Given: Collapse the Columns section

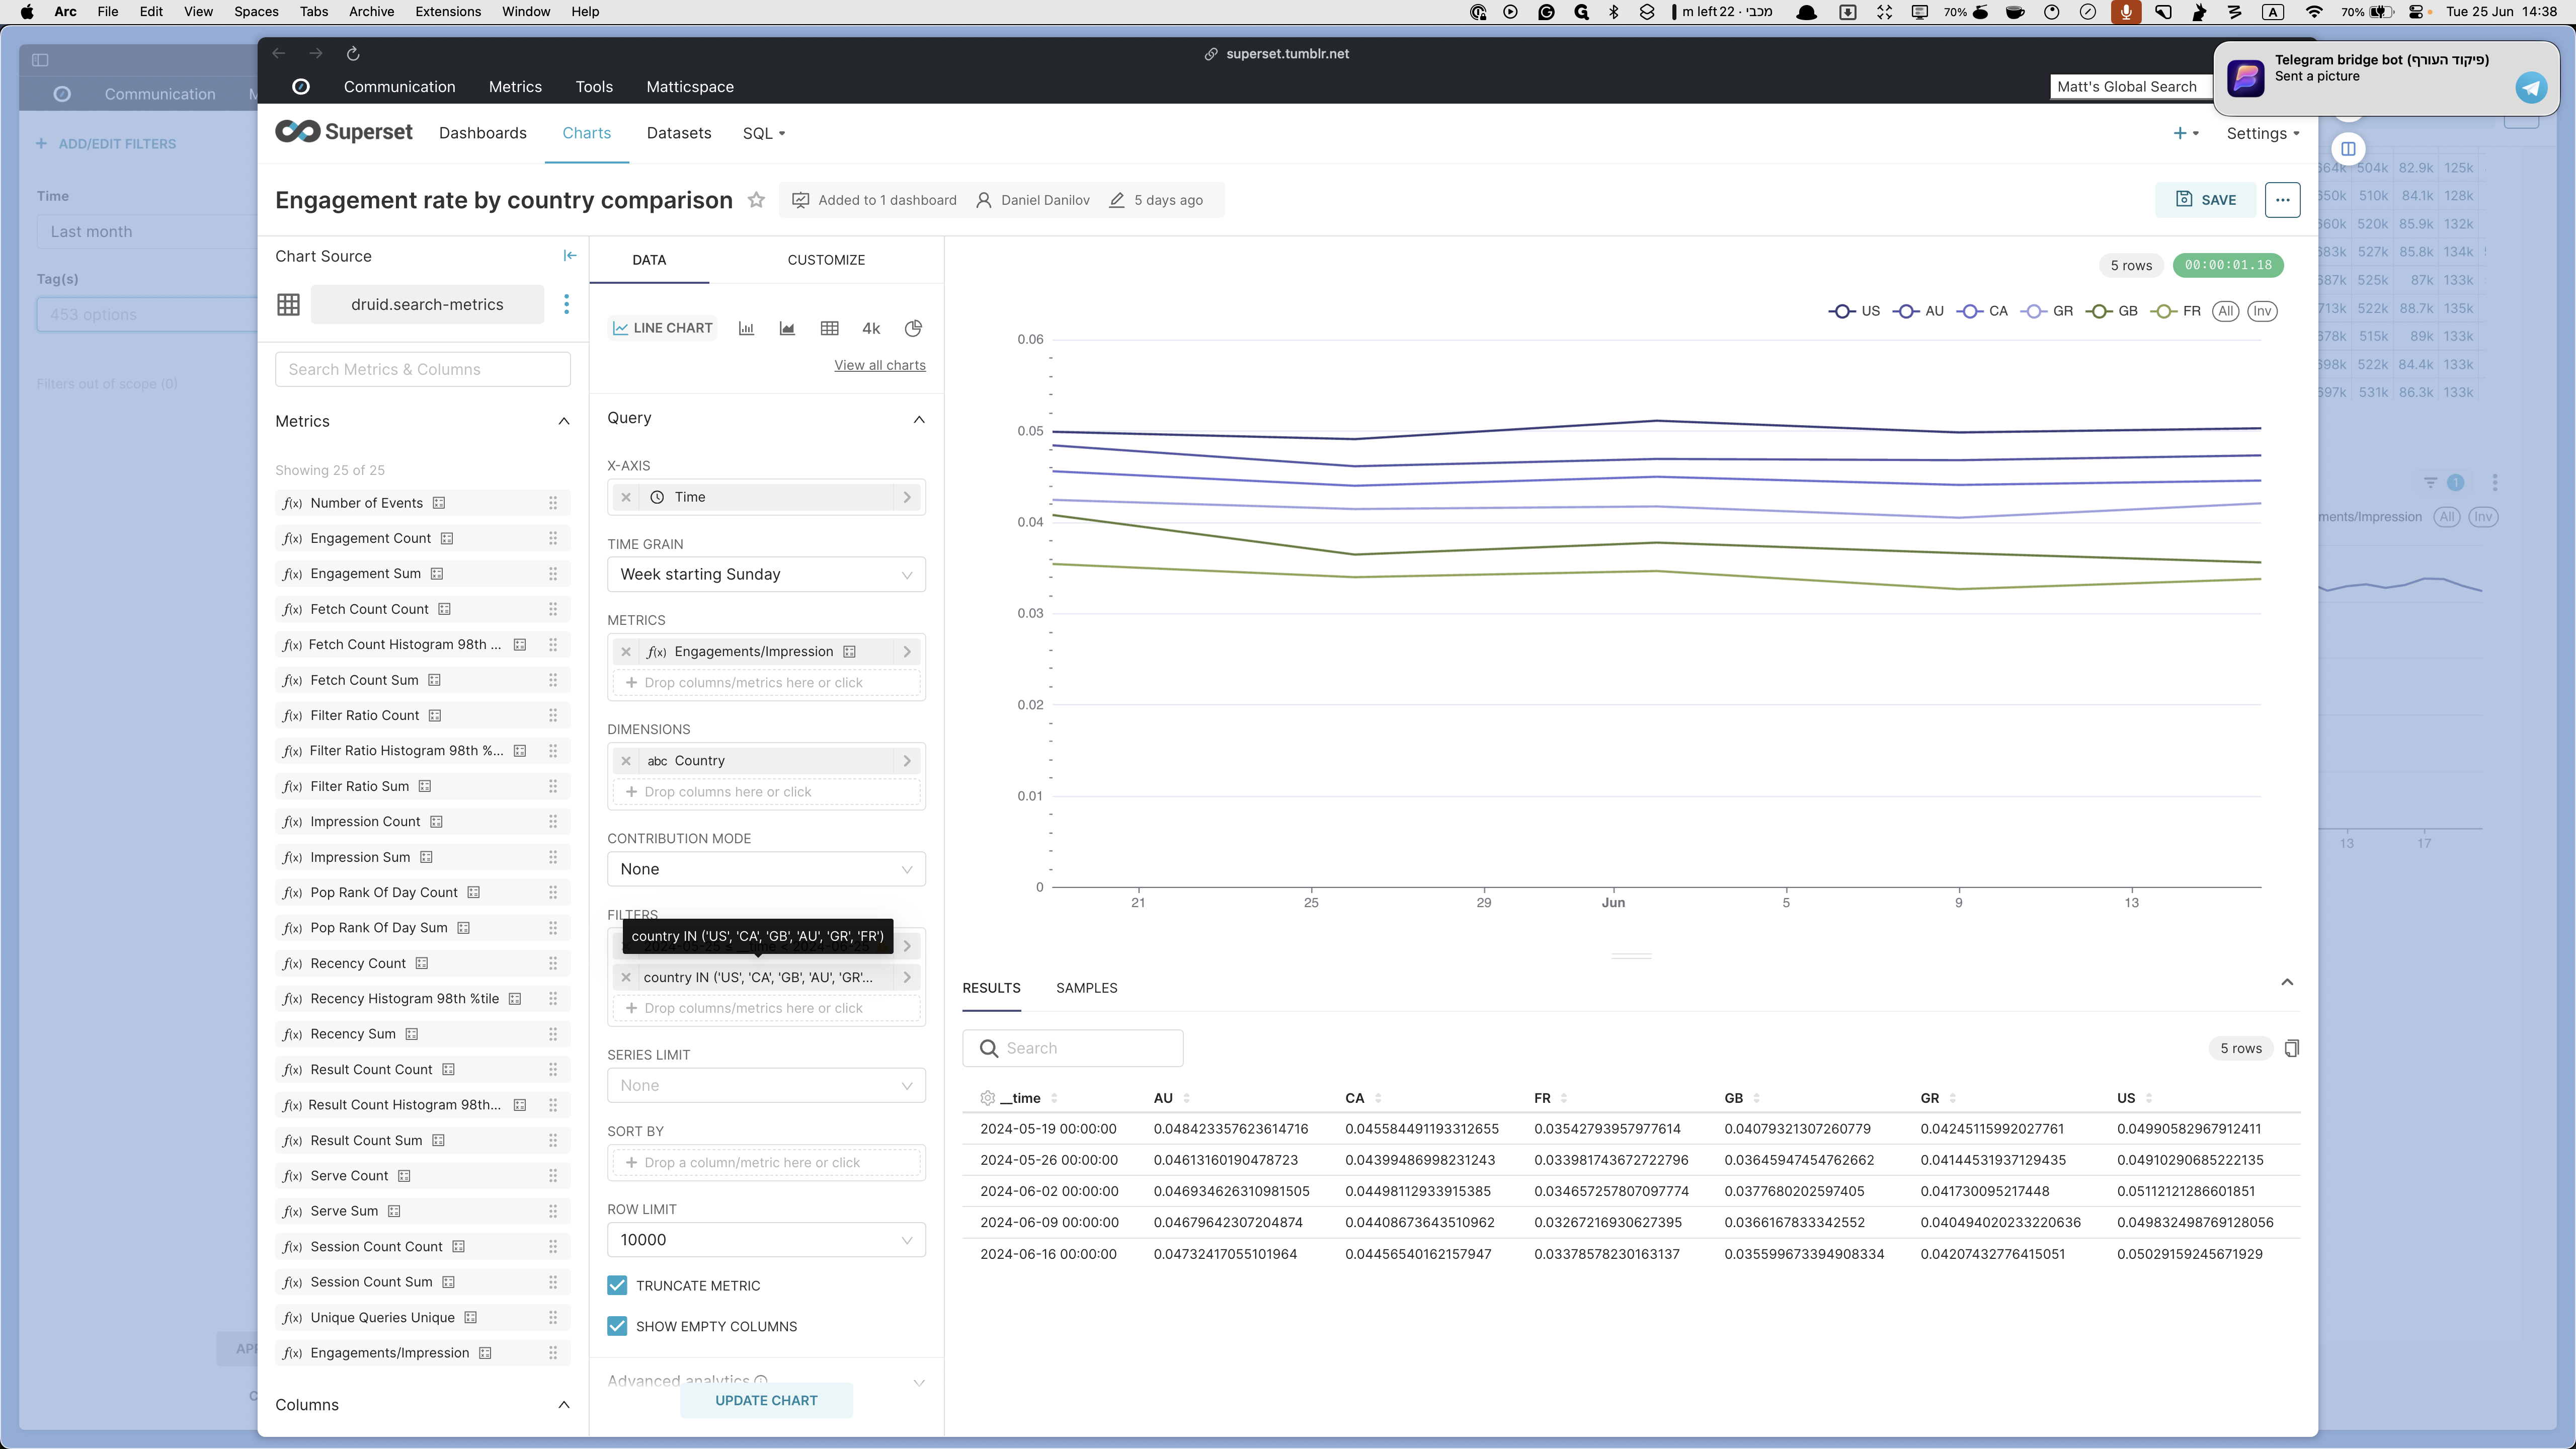Looking at the screenshot, I should coord(563,1405).
